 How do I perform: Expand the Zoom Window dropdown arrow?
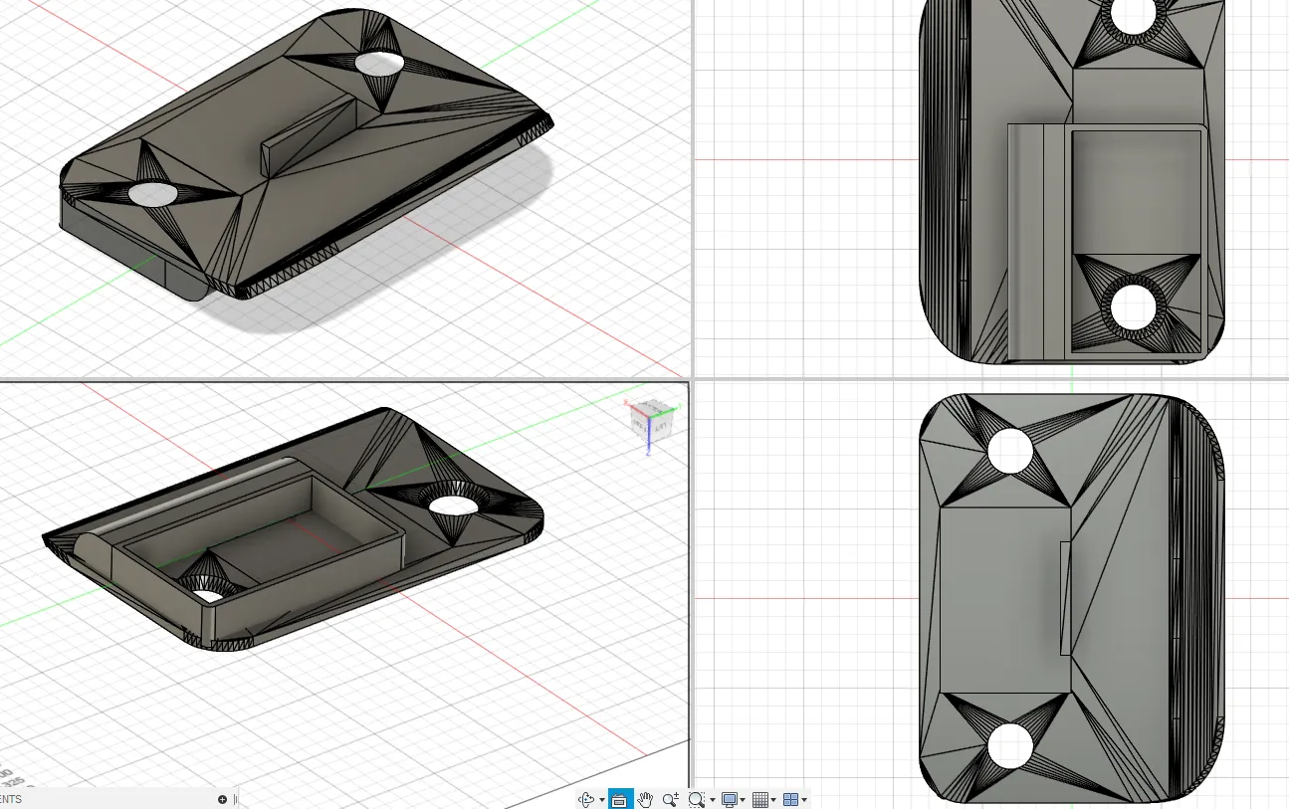pyautogui.click(x=713, y=800)
